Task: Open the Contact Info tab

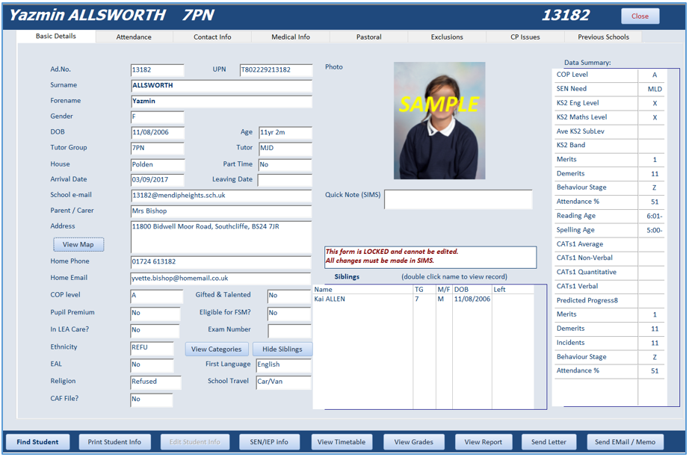Action: tap(212, 37)
